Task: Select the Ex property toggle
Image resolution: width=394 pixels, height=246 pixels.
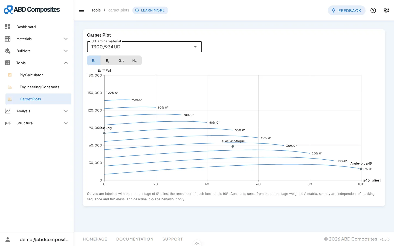Action: pyautogui.click(x=94, y=60)
